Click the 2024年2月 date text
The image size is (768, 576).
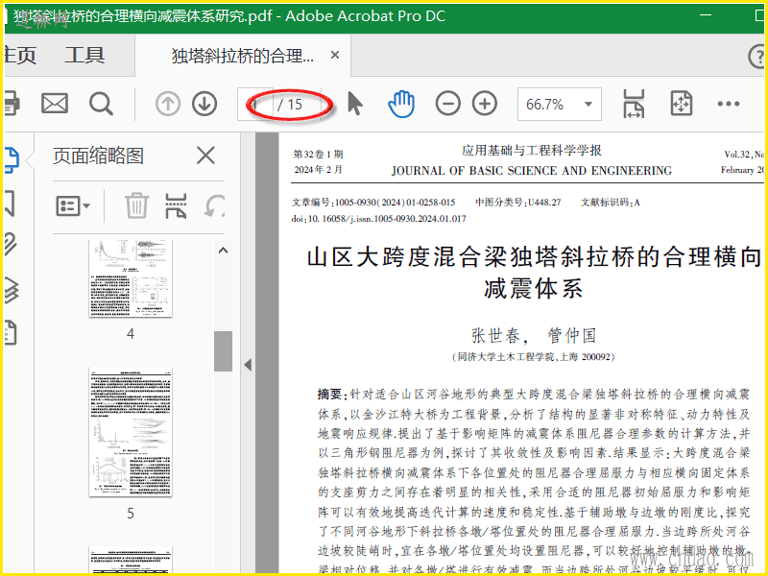click(x=319, y=170)
